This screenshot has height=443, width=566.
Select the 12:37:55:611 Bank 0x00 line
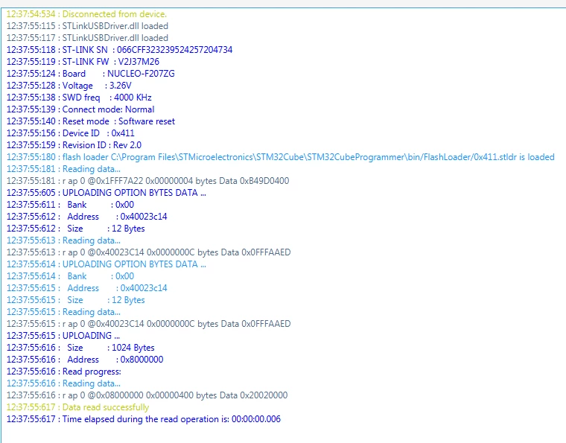(71, 205)
